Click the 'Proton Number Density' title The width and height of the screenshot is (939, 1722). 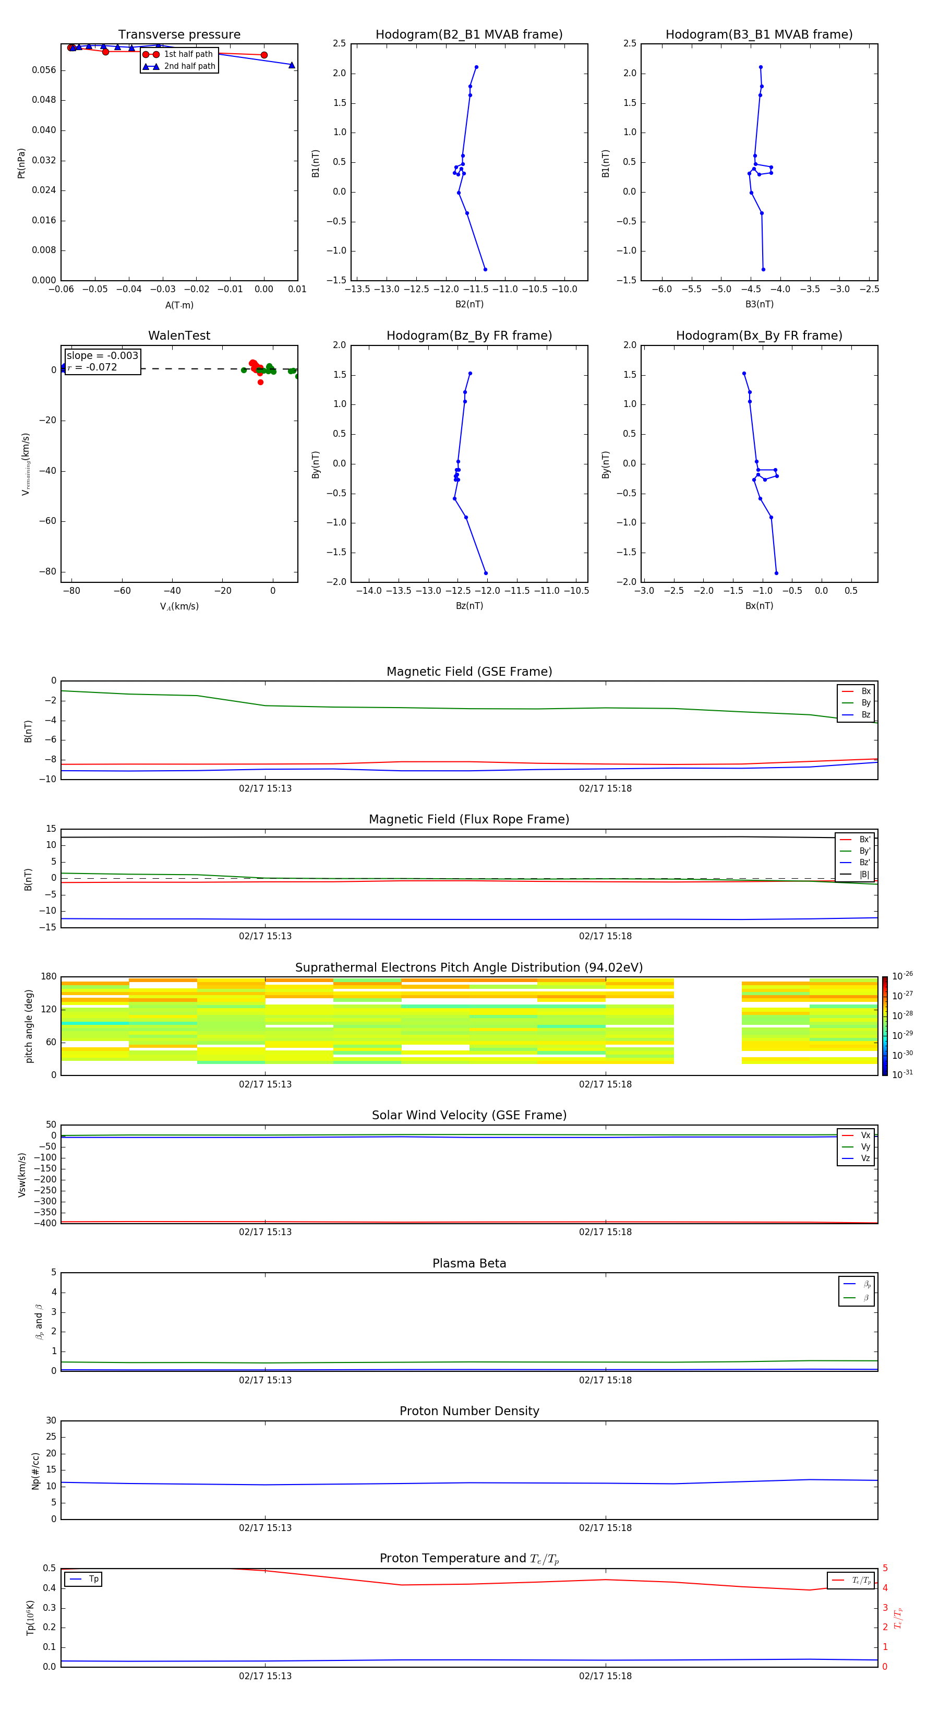(x=469, y=1411)
